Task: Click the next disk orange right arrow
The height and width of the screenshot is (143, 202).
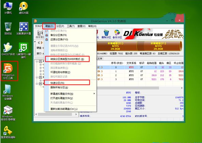Action: [x=41, y=42]
